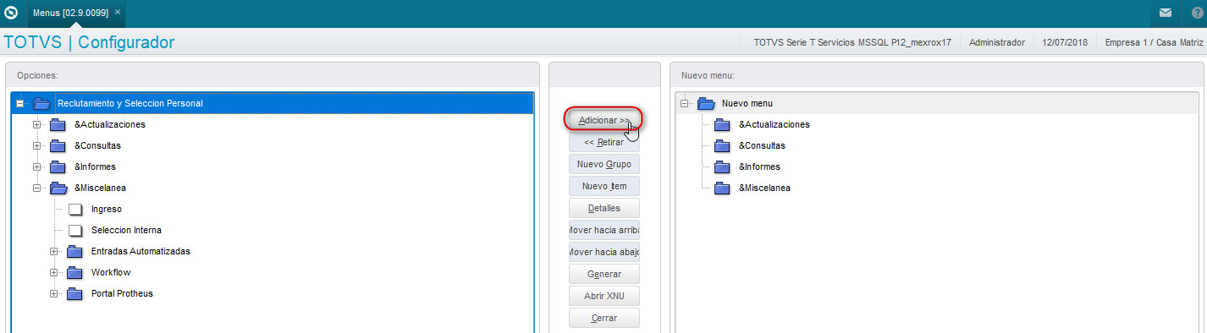This screenshot has width=1207, height=333.
Task: Select &Consultas label in Opciones
Action: [97, 146]
